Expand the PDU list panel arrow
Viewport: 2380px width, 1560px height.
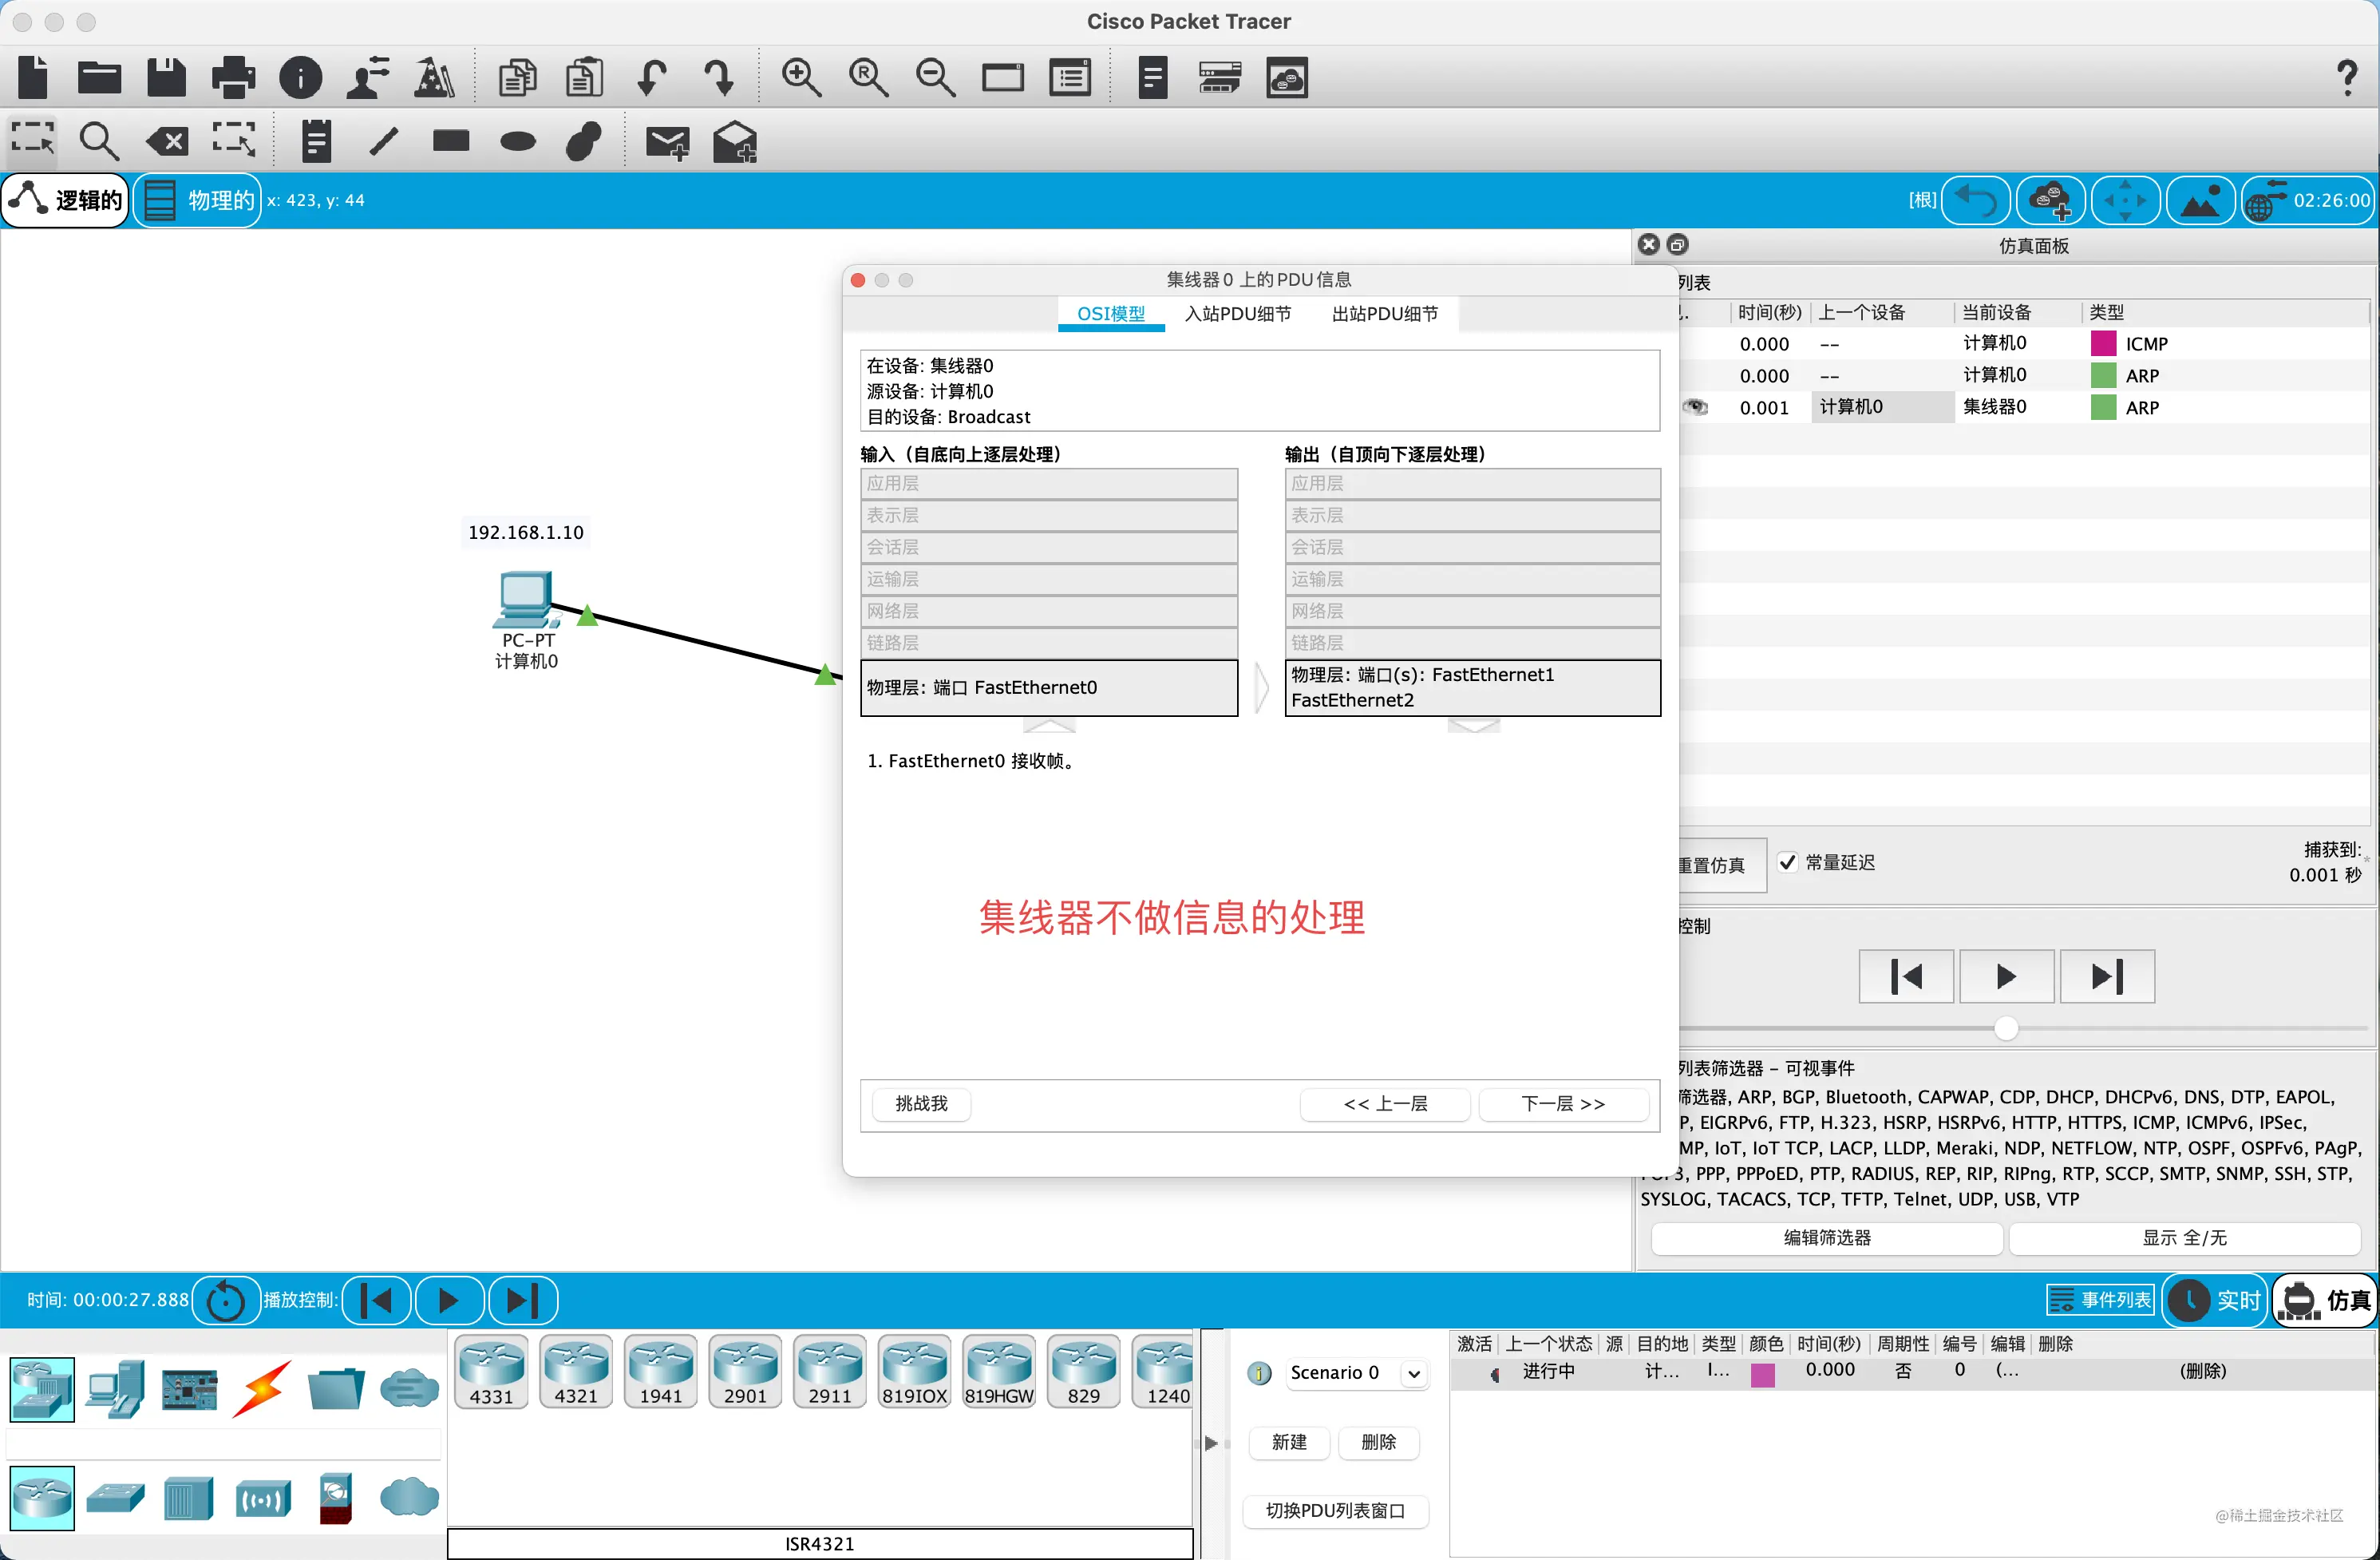pyautogui.click(x=1210, y=1443)
